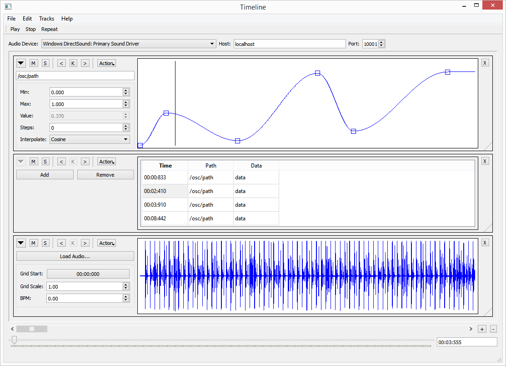This screenshot has height=366, width=506.
Task: Jump to next keyframe on first track
Action: tap(85, 63)
